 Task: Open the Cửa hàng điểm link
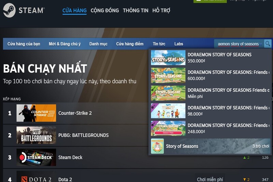point(130,44)
